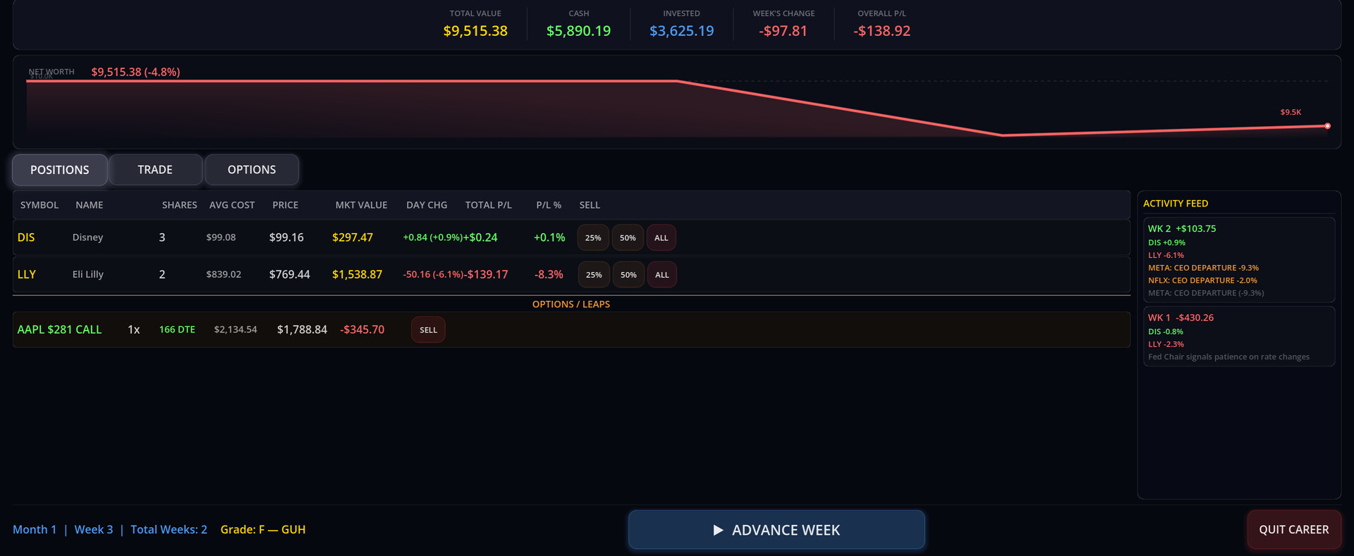
Task: Click Advance Week play button
Action: [776, 530]
